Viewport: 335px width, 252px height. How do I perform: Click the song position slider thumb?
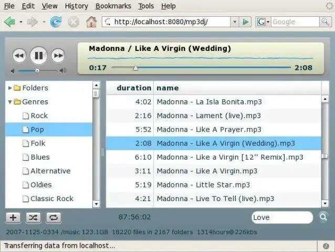135,68
